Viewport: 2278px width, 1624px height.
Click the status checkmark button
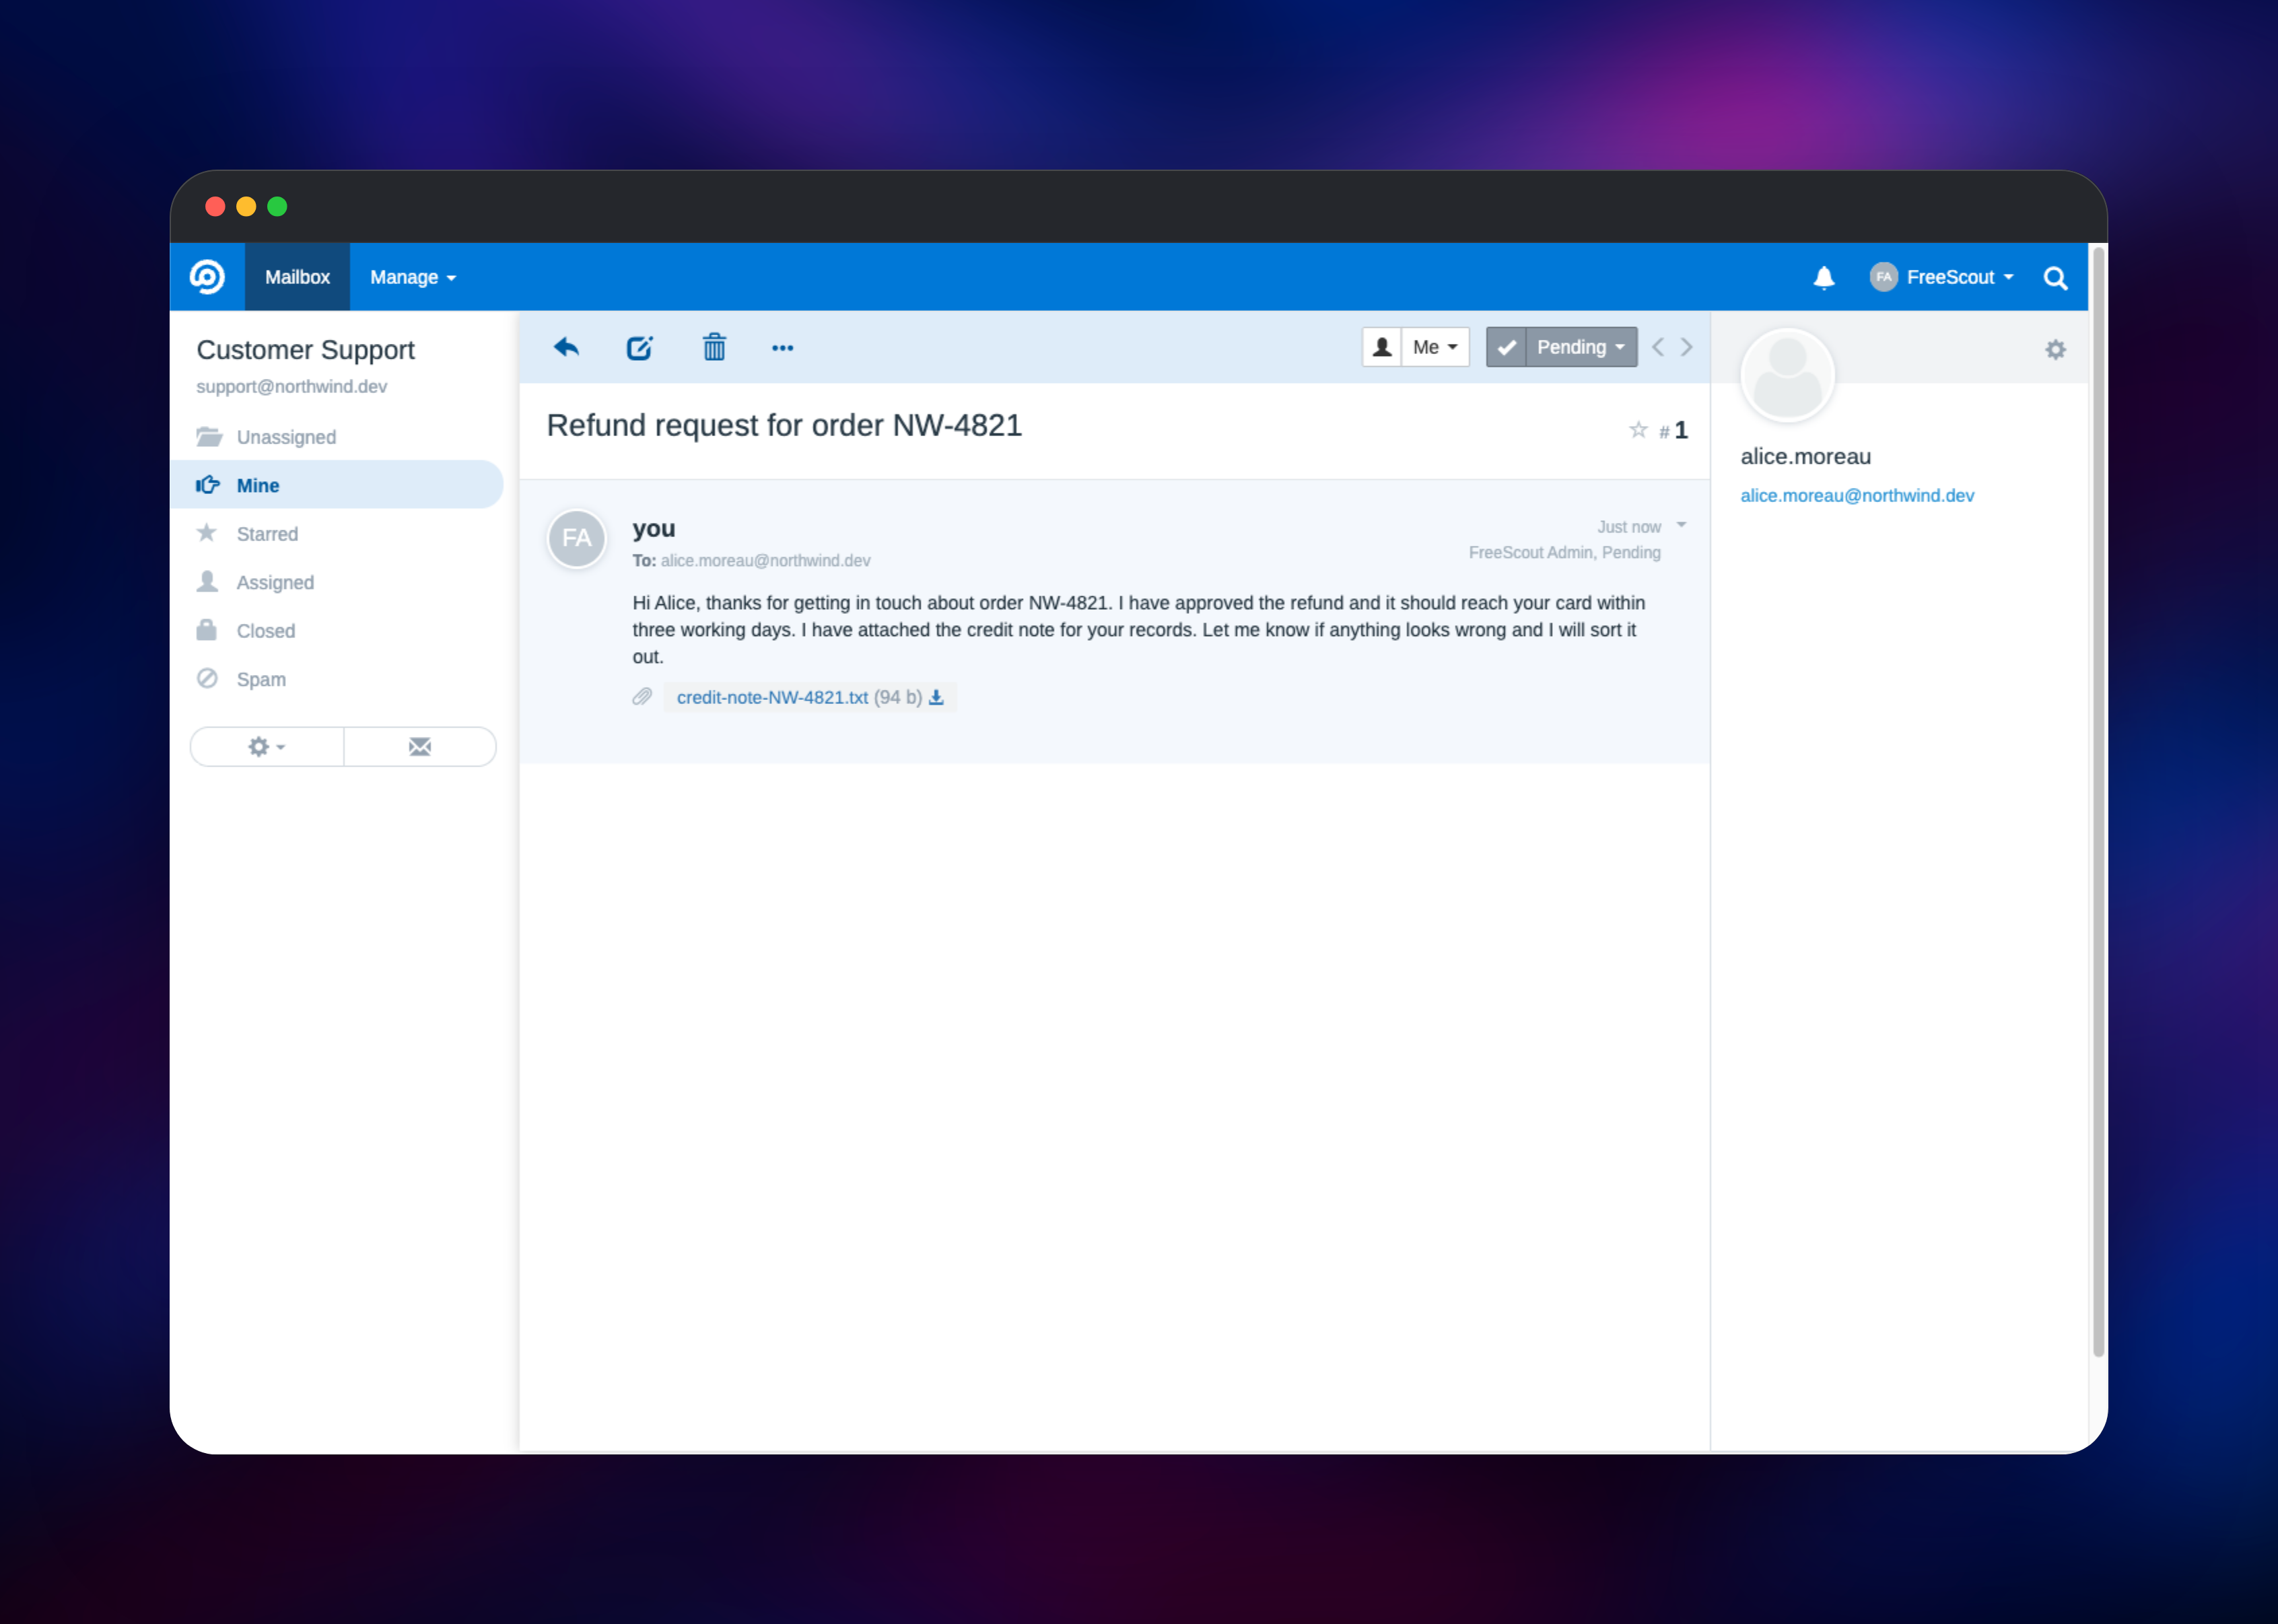(x=1506, y=347)
